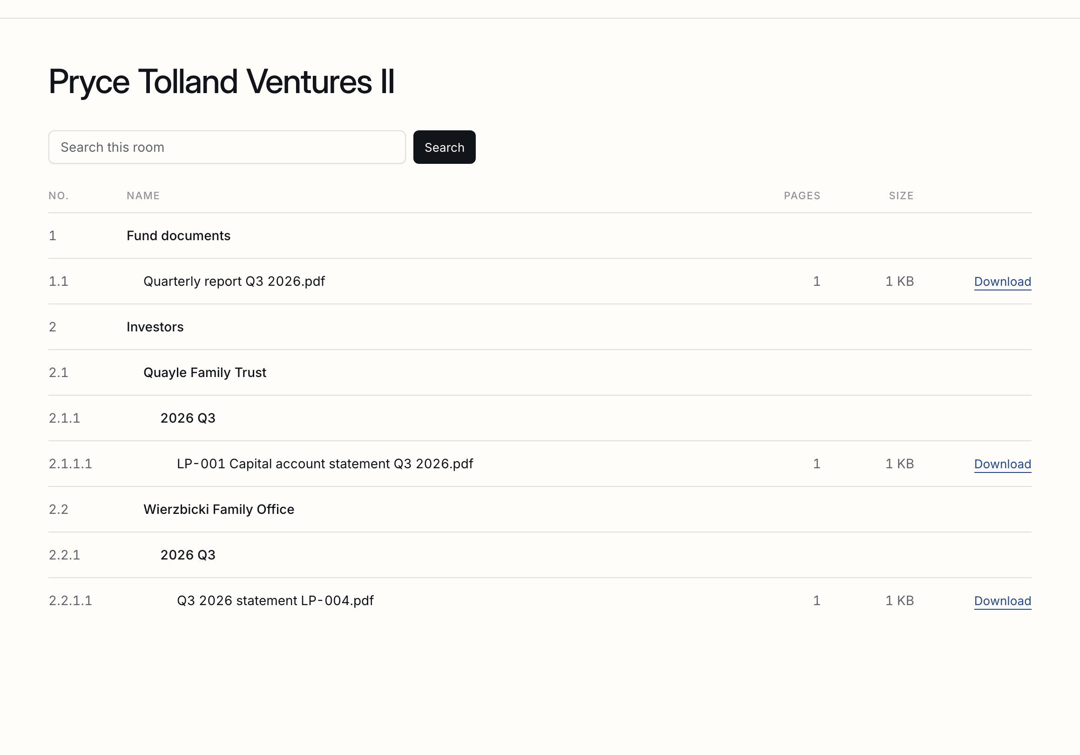The width and height of the screenshot is (1080, 755).
Task: Open LP-001 Capital account statement Q3 2026.pdf name
Action: (x=325, y=464)
